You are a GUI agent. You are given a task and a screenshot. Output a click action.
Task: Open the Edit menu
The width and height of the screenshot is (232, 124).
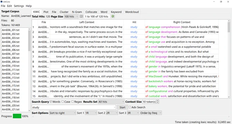pyautogui.click(x=10, y=6)
